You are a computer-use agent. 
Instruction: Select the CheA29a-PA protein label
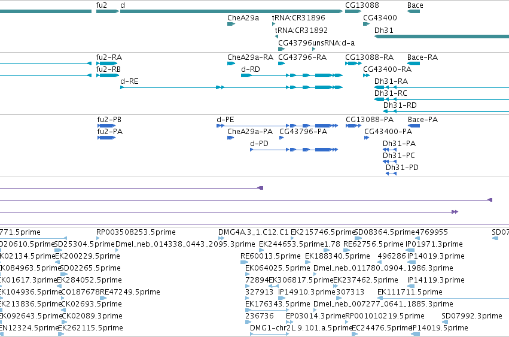(250, 132)
